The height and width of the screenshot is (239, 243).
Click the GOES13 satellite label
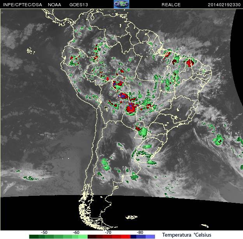pos(79,5)
